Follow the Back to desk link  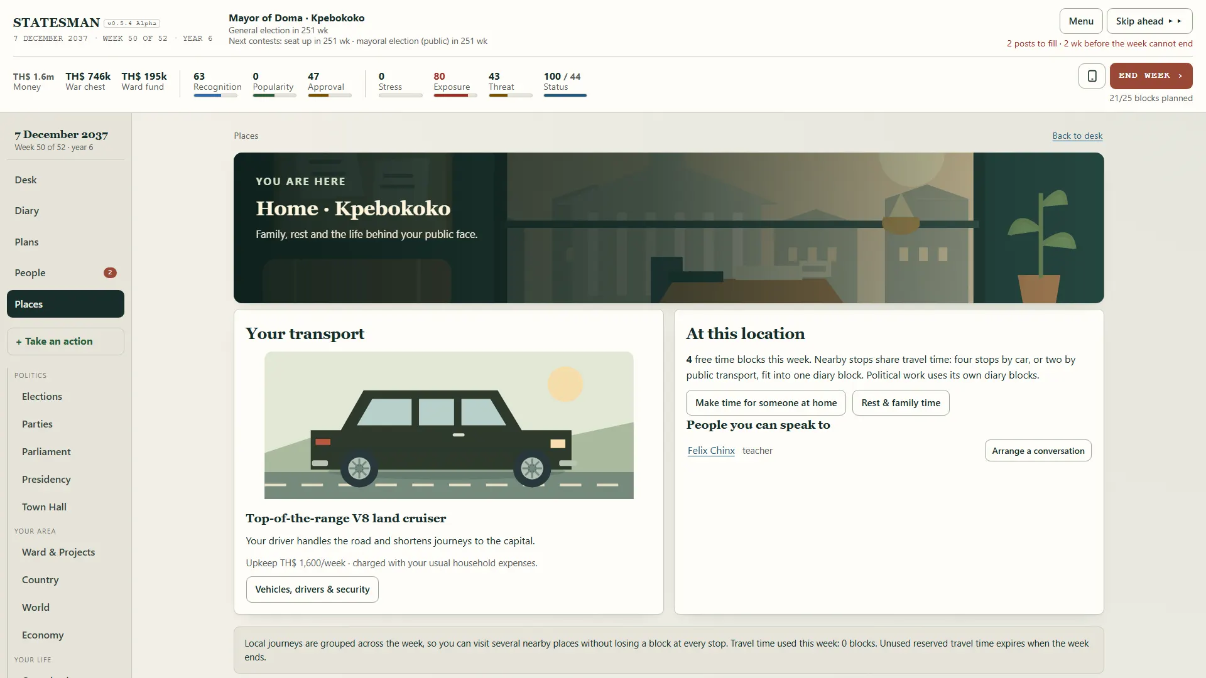[1077, 136]
